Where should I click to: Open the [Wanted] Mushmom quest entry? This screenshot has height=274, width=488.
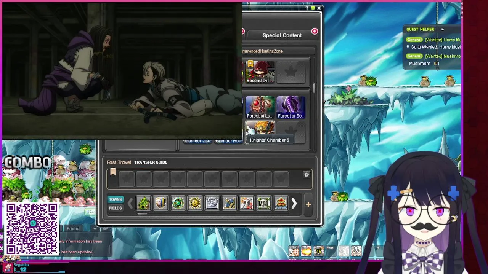(443, 56)
